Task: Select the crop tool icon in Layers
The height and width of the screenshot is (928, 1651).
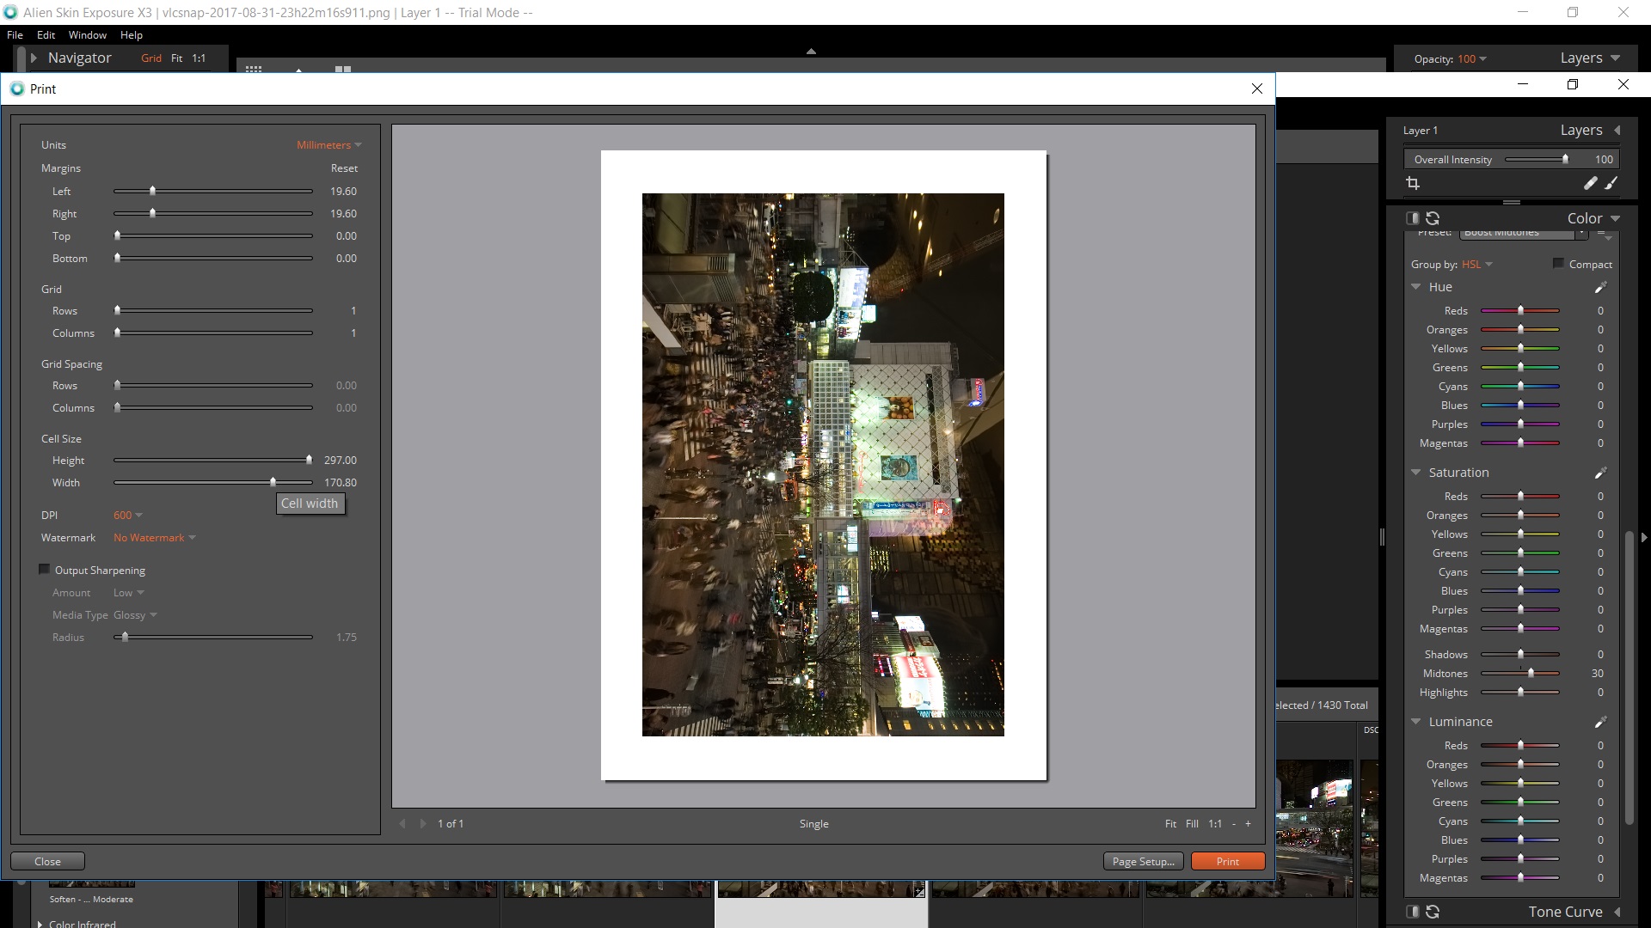Action: coord(1412,183)
